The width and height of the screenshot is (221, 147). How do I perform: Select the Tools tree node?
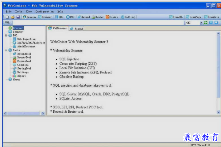17,50
